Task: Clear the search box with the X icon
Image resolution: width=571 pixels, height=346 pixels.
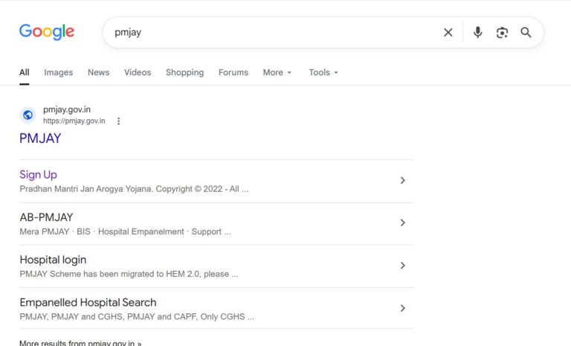Action: tap(448, 33)
